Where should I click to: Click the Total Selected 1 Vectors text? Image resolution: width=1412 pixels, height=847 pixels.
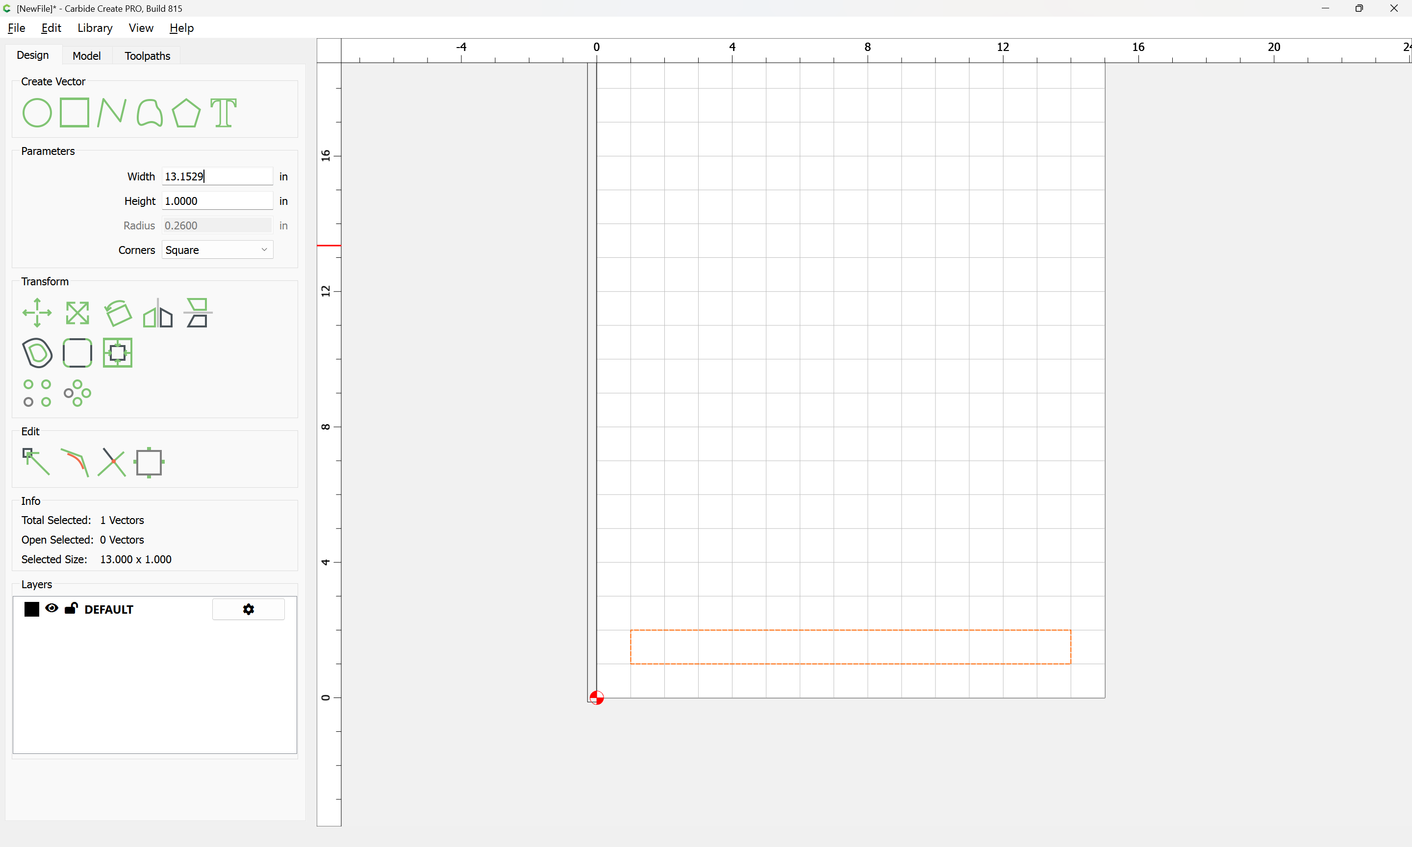(83, 520)
